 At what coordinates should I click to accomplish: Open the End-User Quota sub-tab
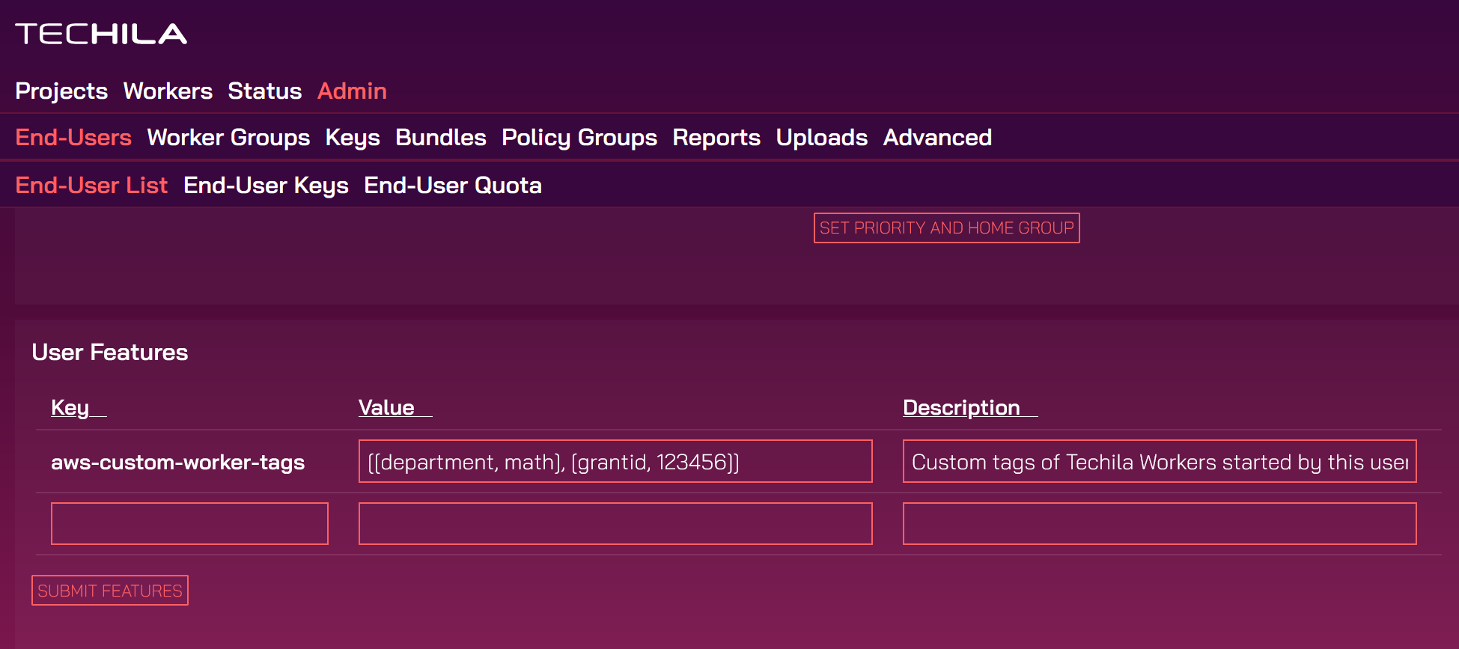click(x=452, y=186)
